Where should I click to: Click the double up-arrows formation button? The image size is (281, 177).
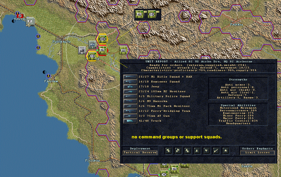[x=188, y=151]
